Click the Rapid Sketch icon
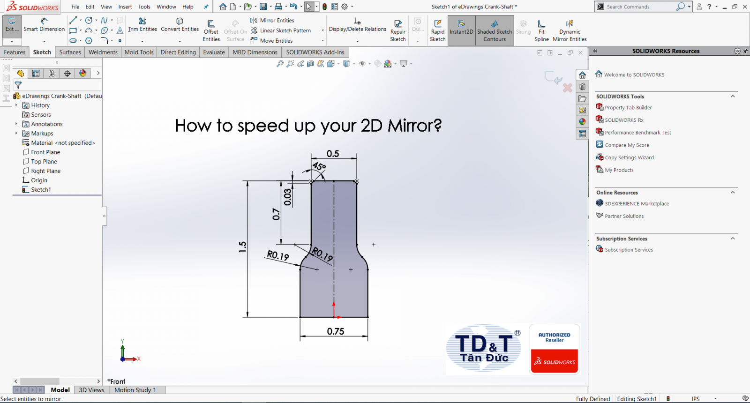 [x=438, y=31]
